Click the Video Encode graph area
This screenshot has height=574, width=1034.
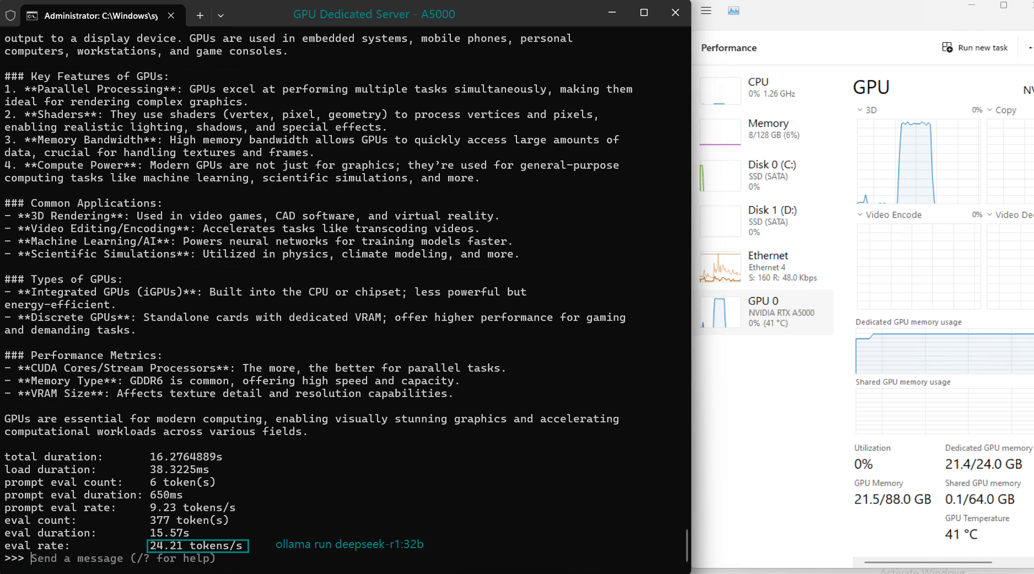[919, 266]
